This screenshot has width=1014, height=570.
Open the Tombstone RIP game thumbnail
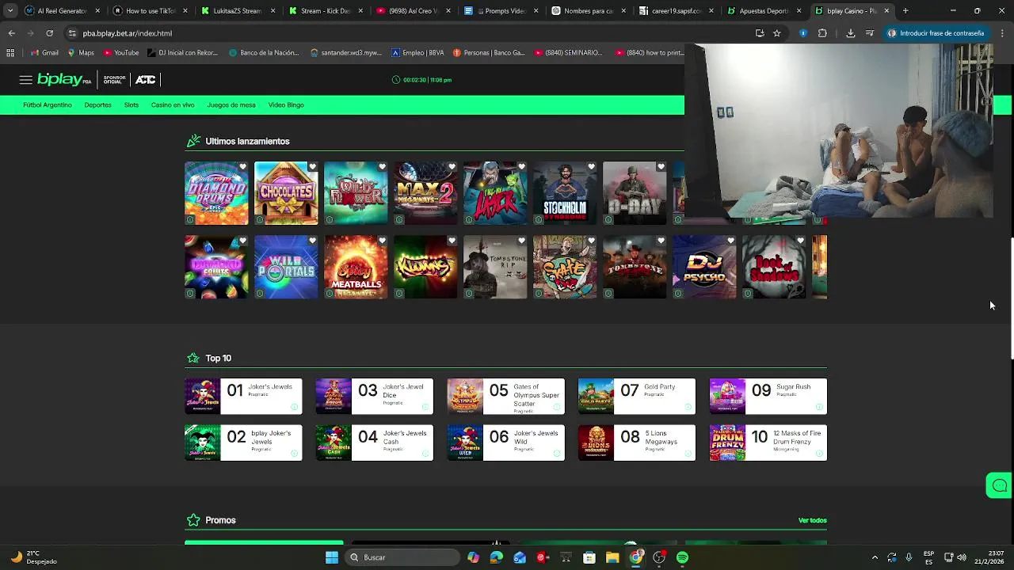(495, 267)
